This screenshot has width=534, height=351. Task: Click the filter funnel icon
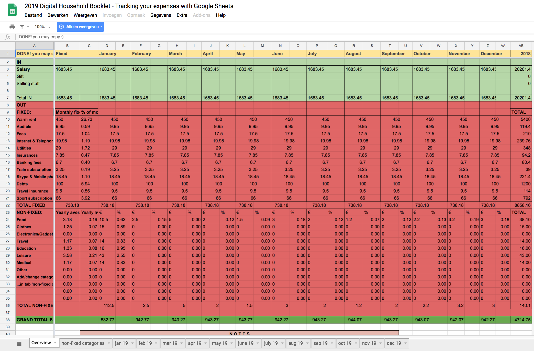pyautogui.click(x=22, y=27)
